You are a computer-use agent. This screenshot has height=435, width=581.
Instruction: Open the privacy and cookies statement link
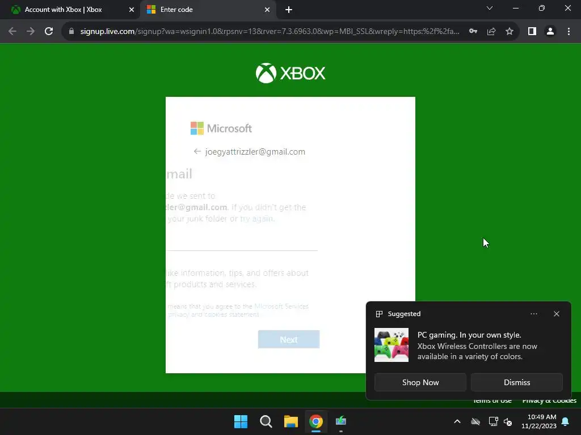[213, 314]
